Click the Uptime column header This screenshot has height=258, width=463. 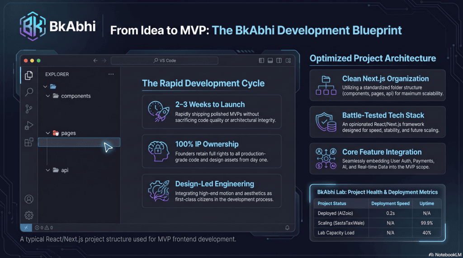point(427,203)
